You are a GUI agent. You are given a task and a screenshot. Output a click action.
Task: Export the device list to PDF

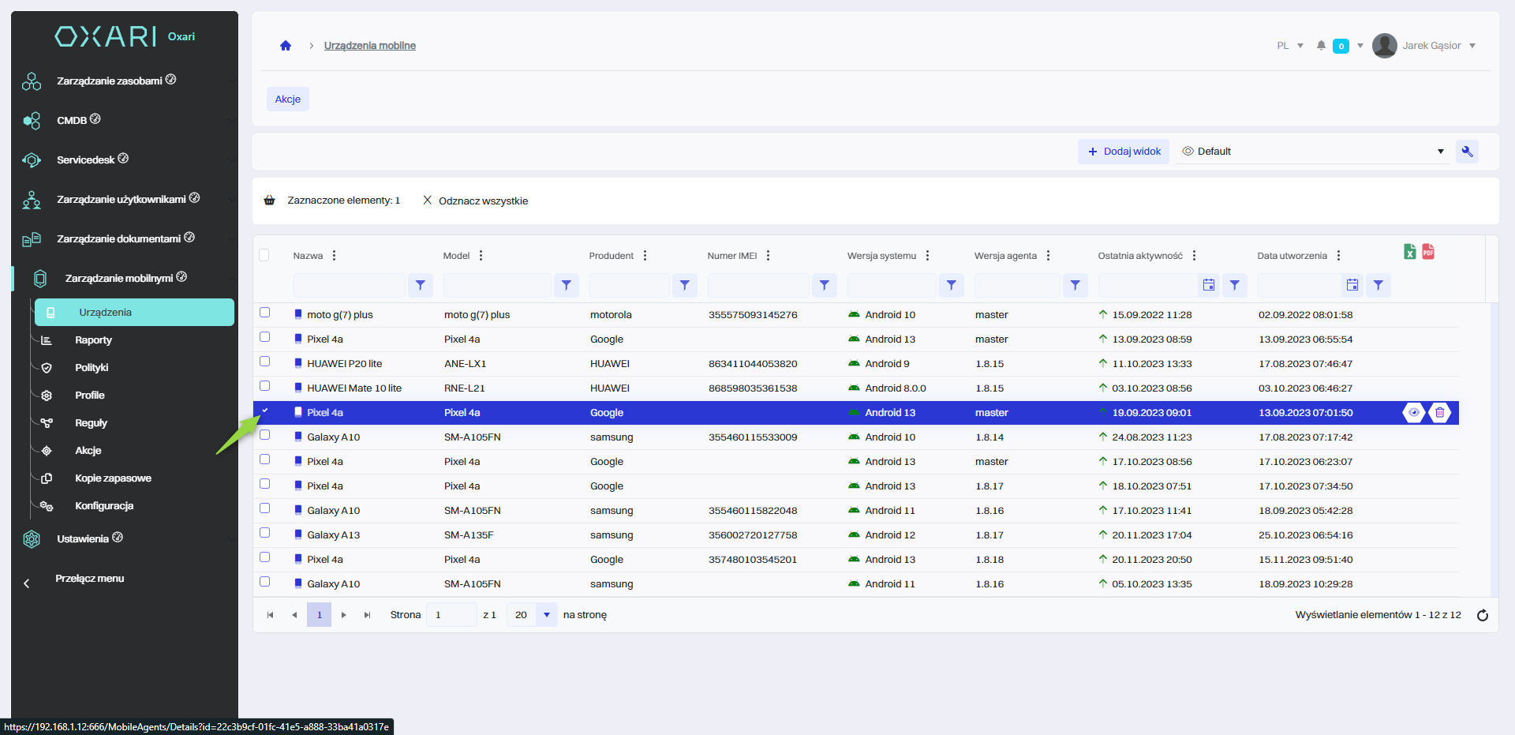point(1428,252)
